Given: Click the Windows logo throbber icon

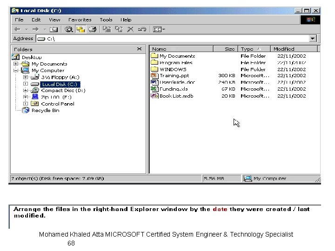Looking at the screenshot, I should pos(310,20).
